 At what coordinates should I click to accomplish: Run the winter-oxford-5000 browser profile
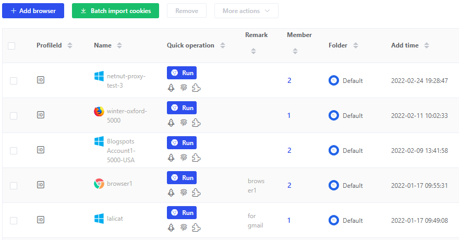pos(182,107)
